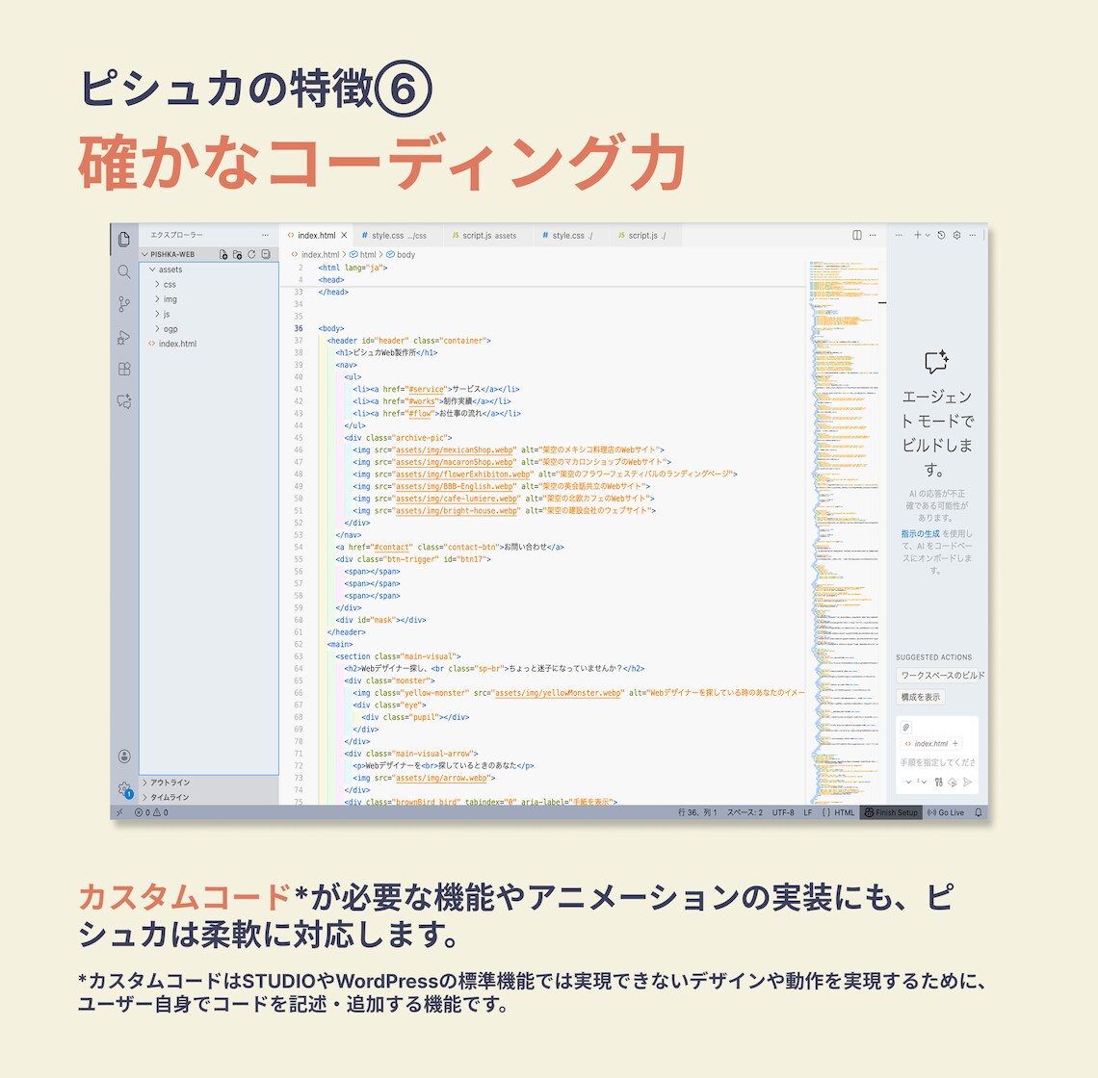Open the new chat dropdown chevron

[x=928, y=235]
